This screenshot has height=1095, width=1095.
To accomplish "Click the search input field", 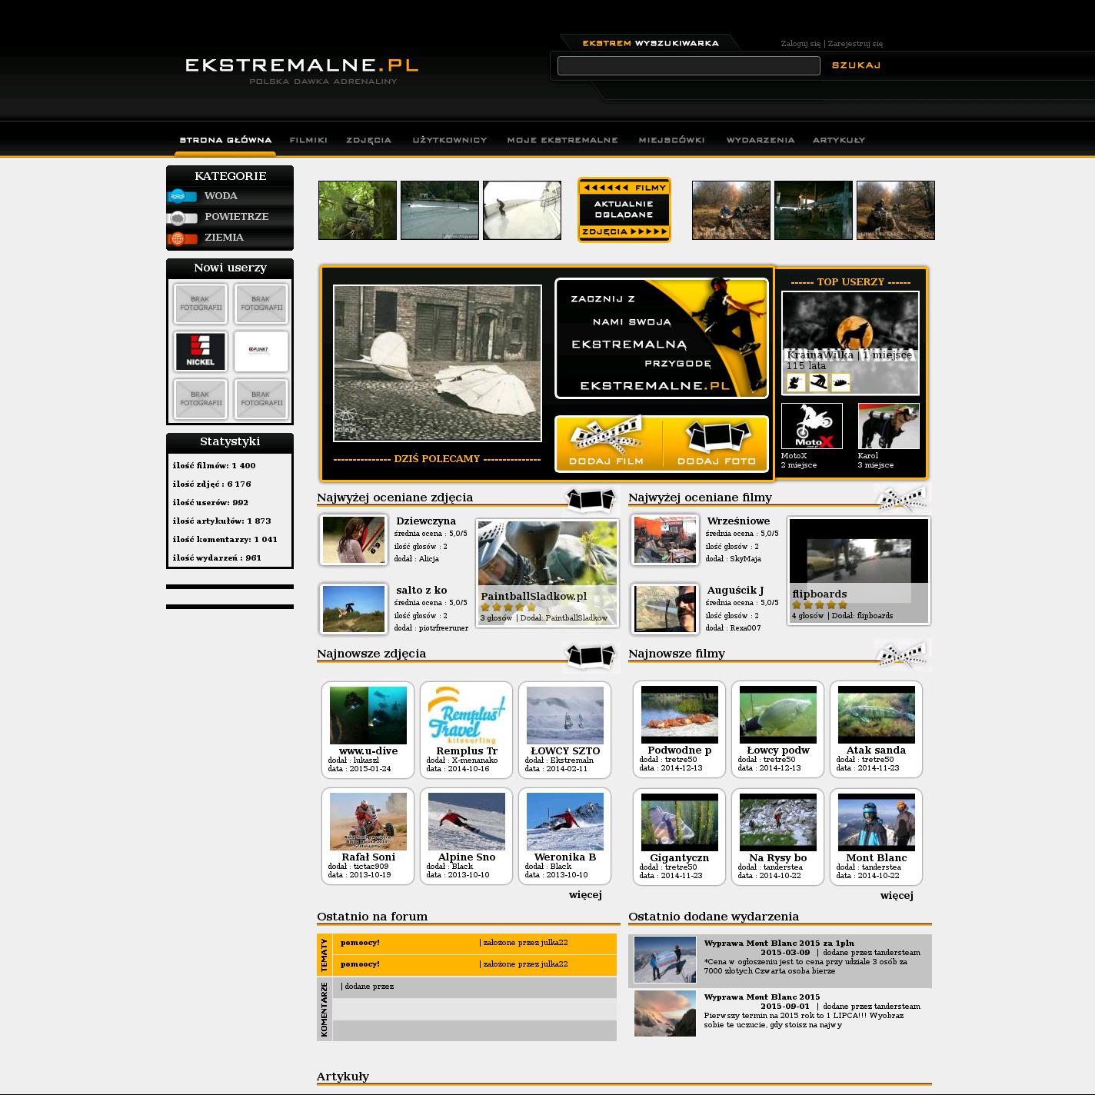I will (688, 66).
